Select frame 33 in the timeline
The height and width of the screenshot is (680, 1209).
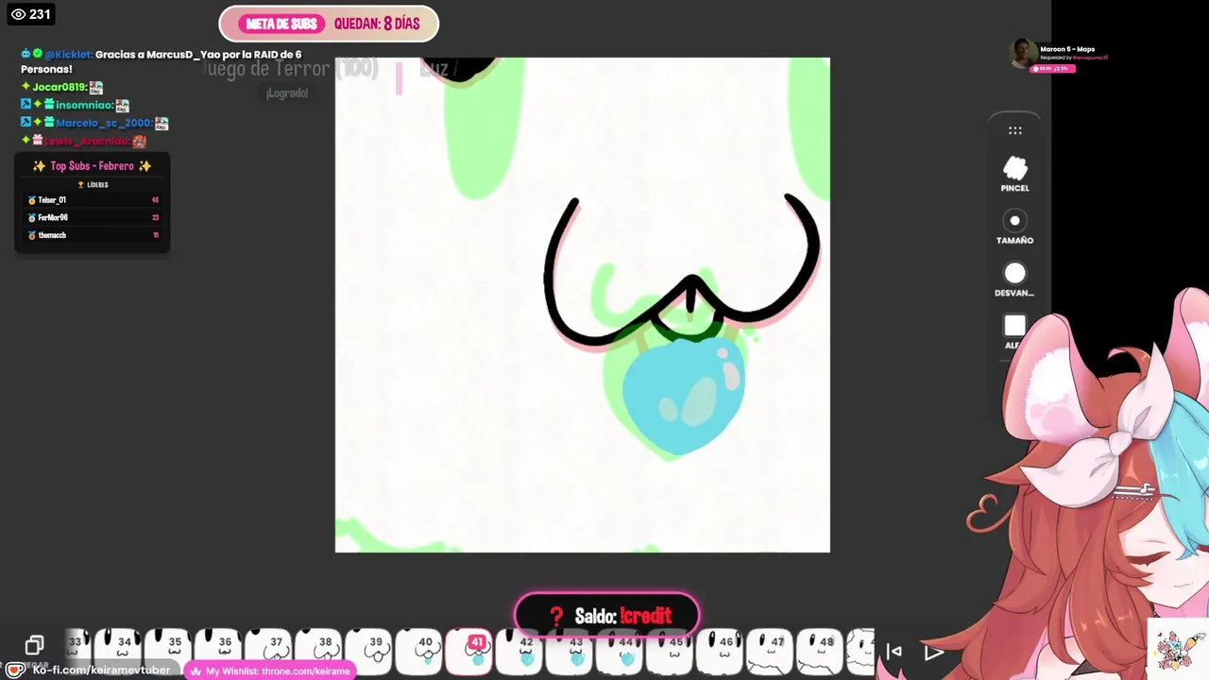(77, 652)
